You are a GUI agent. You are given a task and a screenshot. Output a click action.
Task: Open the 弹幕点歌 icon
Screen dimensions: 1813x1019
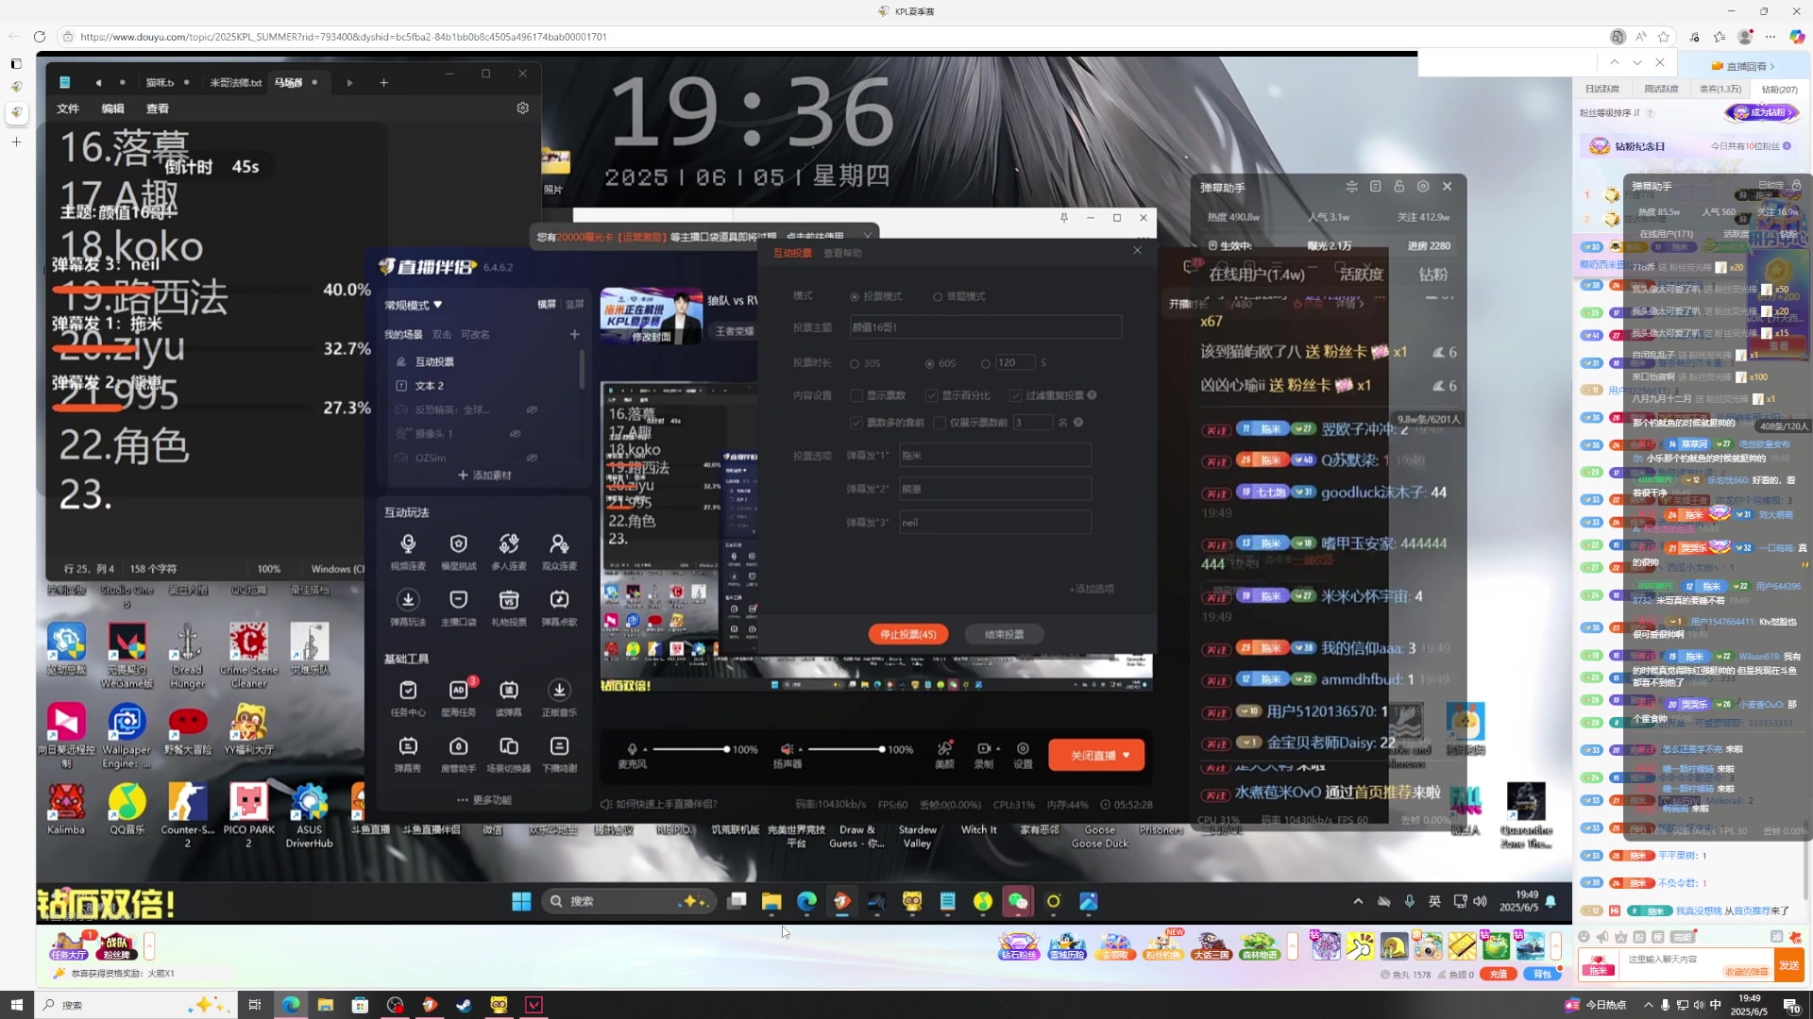tap(559, 608)
